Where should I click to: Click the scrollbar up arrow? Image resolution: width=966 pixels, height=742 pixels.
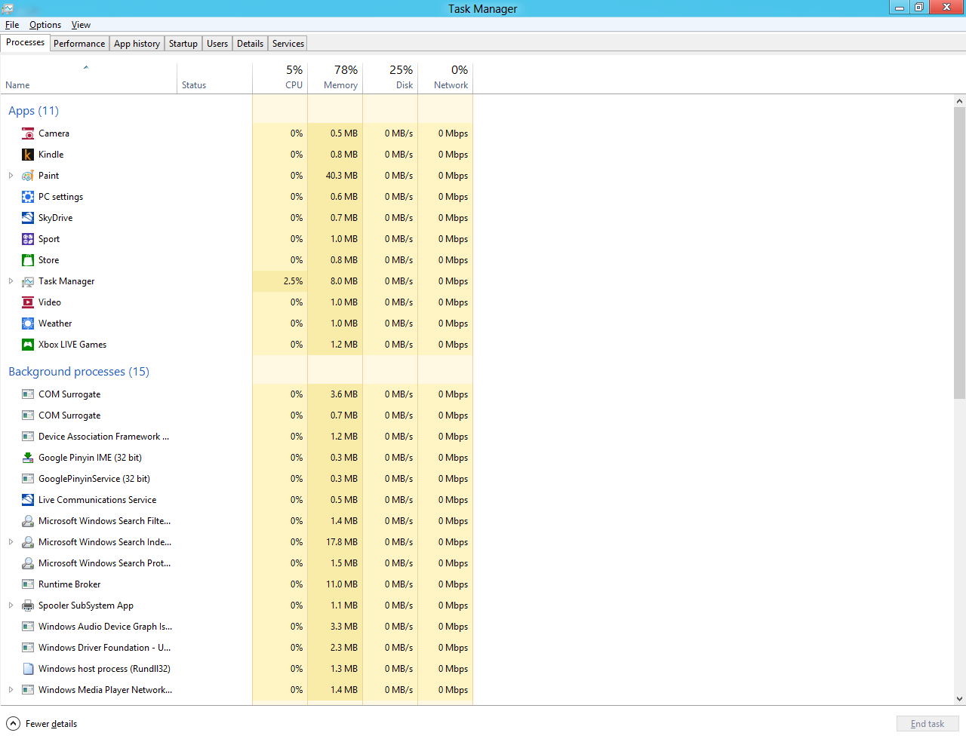tap(960, 101)
